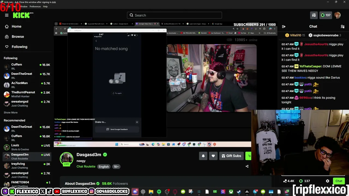Screen dimensions: 349x196
Task: Open Opera browser from taskbar
Action: point(175,192)
